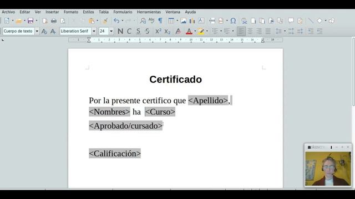Toggle Bold with N button

[x=120, y=31]
